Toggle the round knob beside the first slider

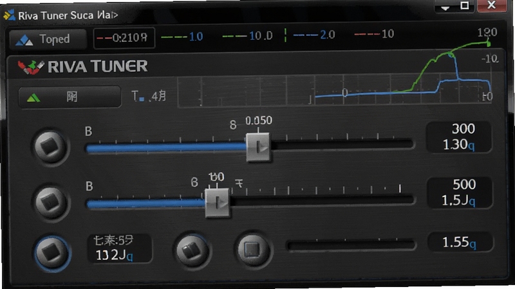point(50,146)
